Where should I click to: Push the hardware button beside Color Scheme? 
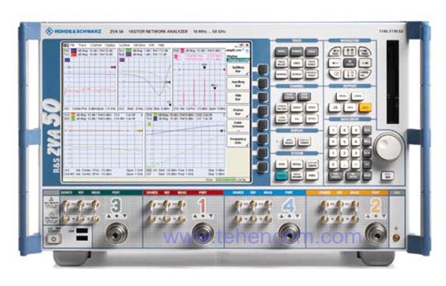[263, 125]
